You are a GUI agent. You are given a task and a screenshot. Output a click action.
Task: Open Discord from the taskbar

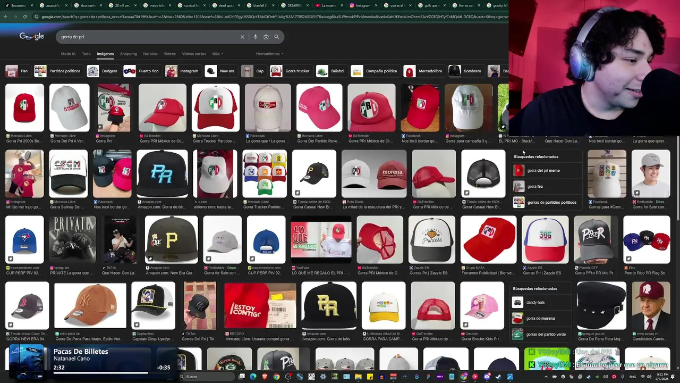point(487,377)
